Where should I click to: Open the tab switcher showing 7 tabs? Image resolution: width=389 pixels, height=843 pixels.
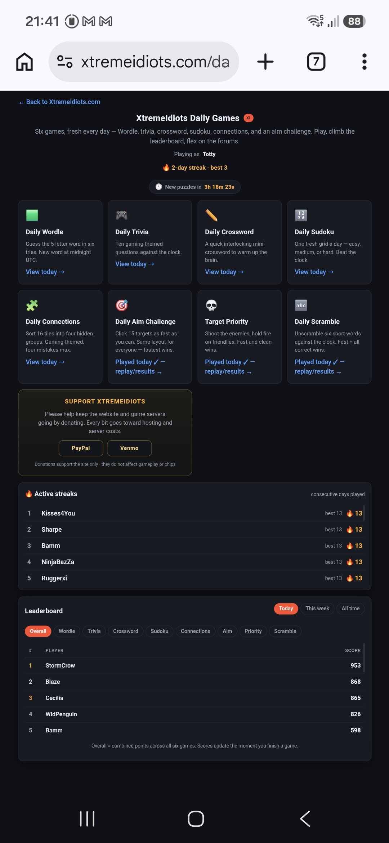pos(316,62)
